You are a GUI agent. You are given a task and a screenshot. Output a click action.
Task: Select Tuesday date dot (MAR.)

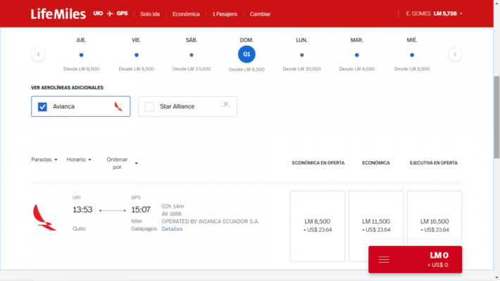[357, 55]
